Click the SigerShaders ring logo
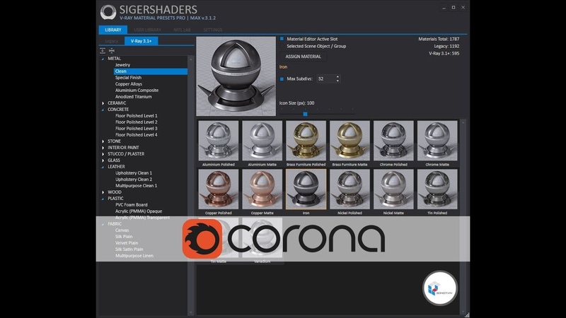 point(108,12)
